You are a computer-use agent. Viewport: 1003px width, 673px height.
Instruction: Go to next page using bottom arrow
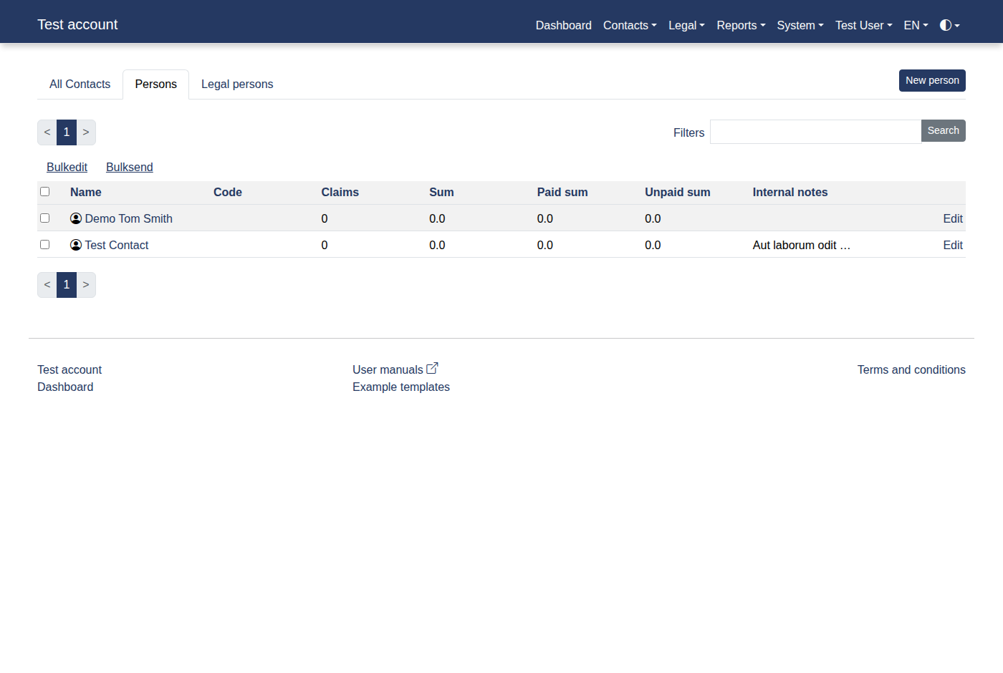pyautogui.click(x=86, y=285)
